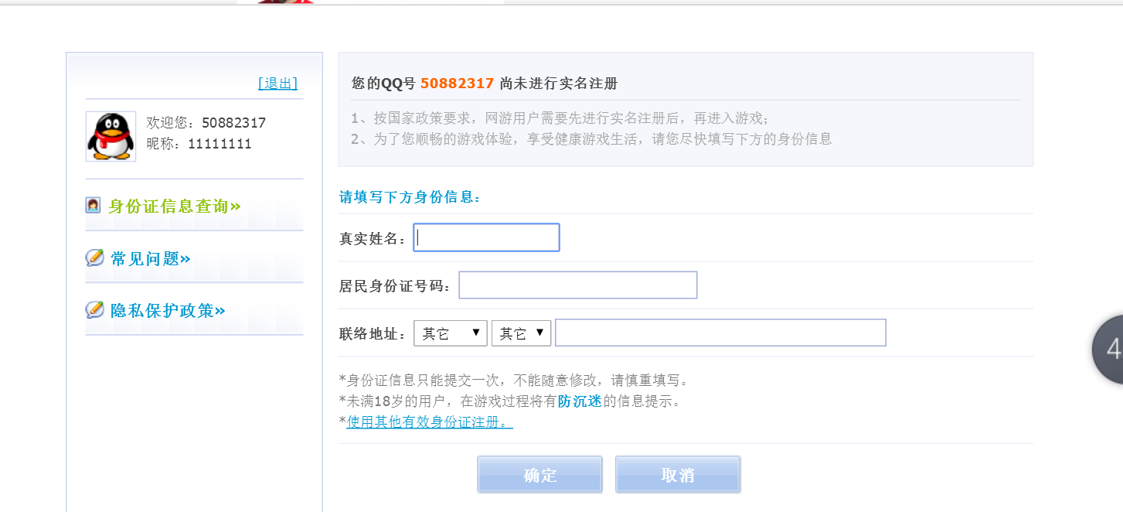Click the pencil icon beside 隐私保护政策
This screenshot has height=512, width=1123.
click(94, 309)
